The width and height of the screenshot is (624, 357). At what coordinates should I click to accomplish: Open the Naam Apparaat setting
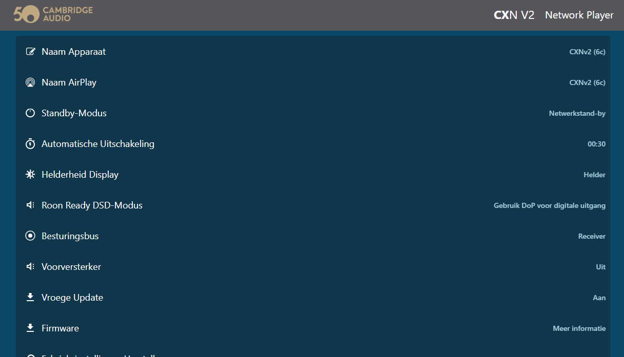tap(313, 52)
